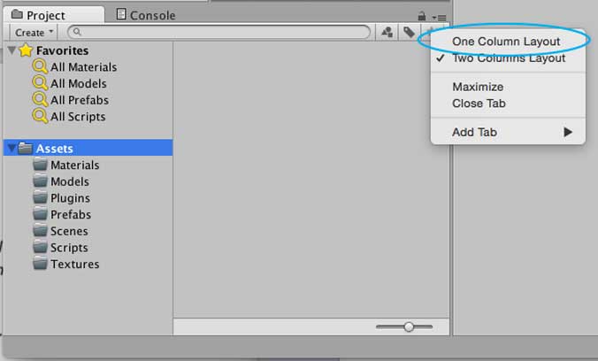Open the Create dropdown
The width and height of the screenshot is (598, 361).
pyautogui.click(x=34, y=32)
